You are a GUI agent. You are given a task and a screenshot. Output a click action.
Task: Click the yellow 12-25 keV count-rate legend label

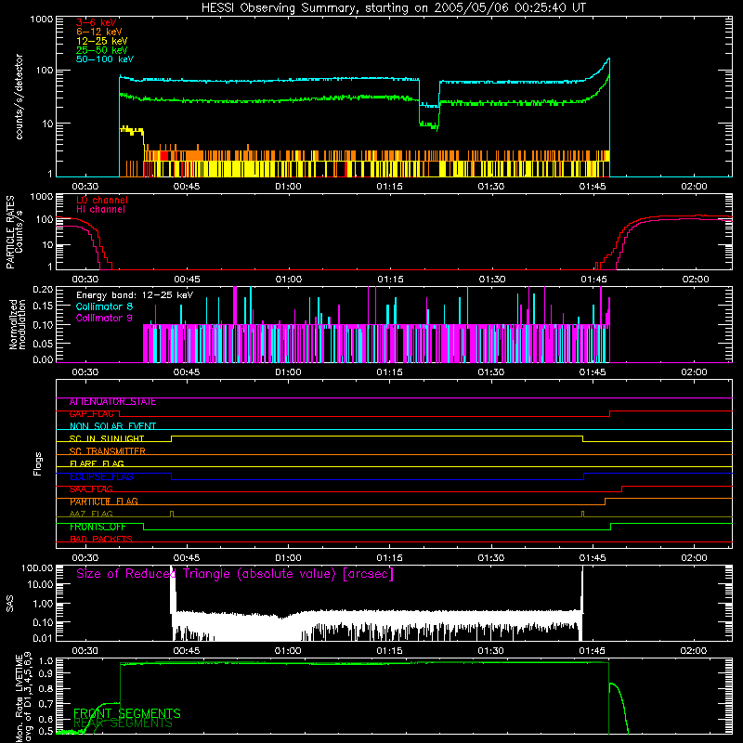[102, 41]
